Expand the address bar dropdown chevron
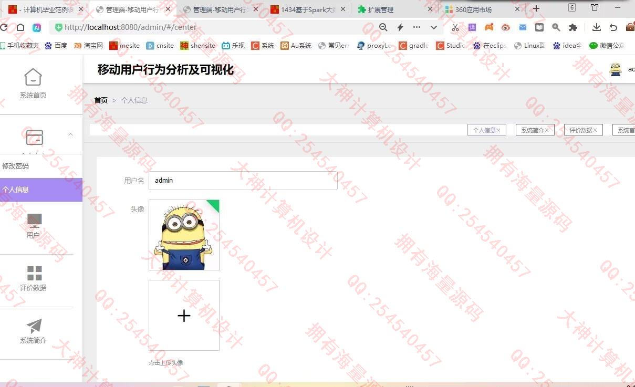Image resolution: width=635 pixels, height=387 pixels. click(433, 27)
